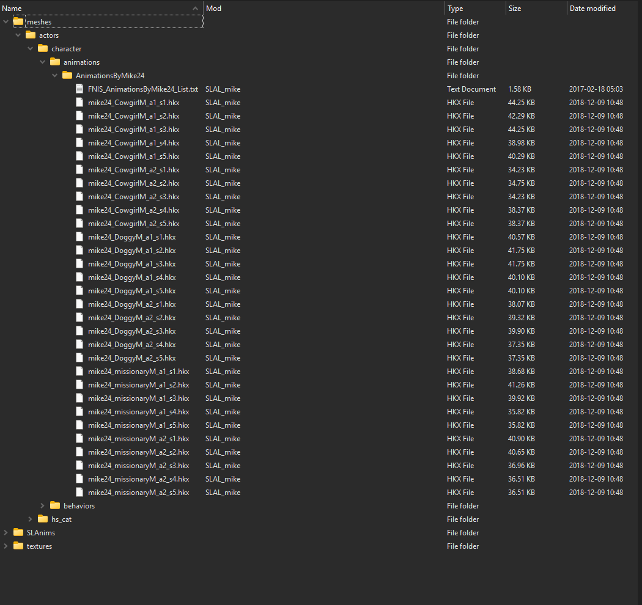The height and width of the screenshot is (605, 642).
Task: Click file icon of mike24_CowgirlM_a2_s5.hkx
Action: point(79,224)
